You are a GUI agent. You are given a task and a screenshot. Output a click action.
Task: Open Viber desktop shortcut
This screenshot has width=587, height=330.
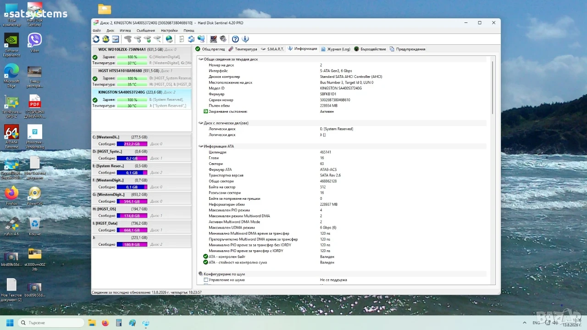[35, 43]
